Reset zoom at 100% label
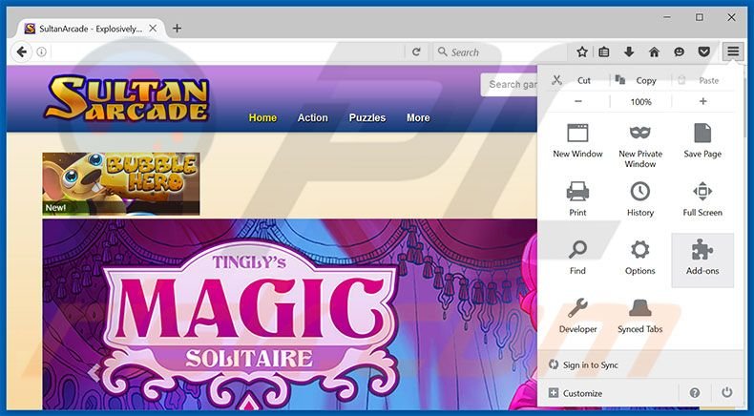The width and height of the screenshot is (754, 416). coord(641,102)
